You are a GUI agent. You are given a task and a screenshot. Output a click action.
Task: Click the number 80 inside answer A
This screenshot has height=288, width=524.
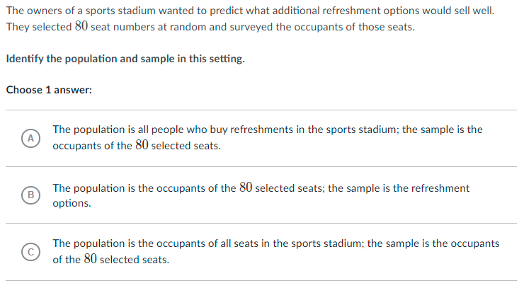pos(142,145)
